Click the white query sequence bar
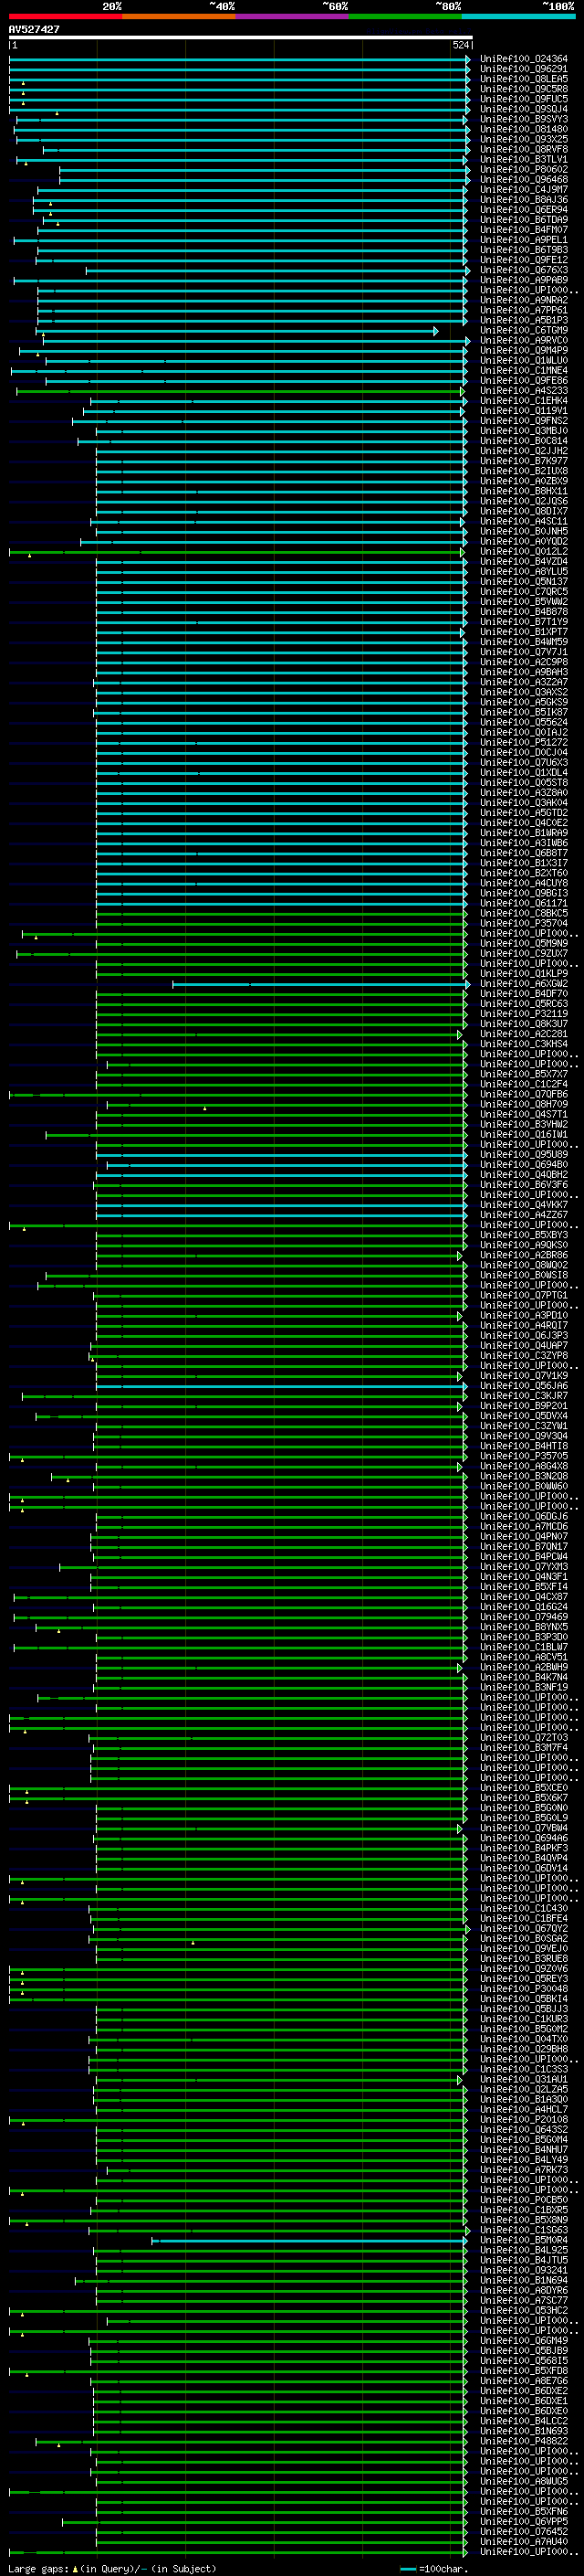Image resolution: width=584 pixels, height=2576 pixels. pyautogui.click(x=241, y=37)
